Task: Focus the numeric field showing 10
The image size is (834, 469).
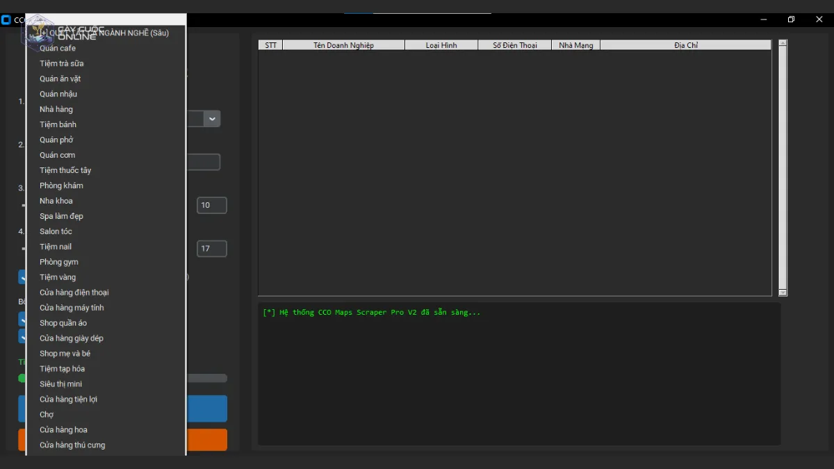Action: (x=212, y=206)
